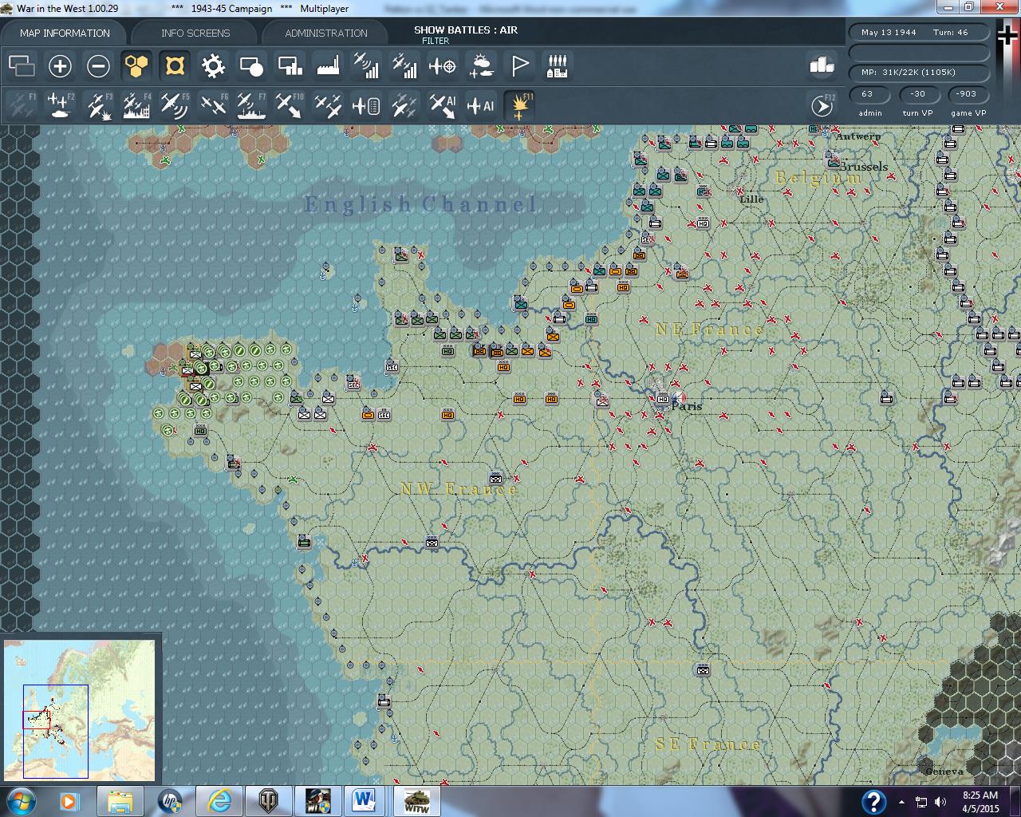Select the F4 planes over city icon
The width and height of the screenshot is (1021, 817).
point(136,105)
